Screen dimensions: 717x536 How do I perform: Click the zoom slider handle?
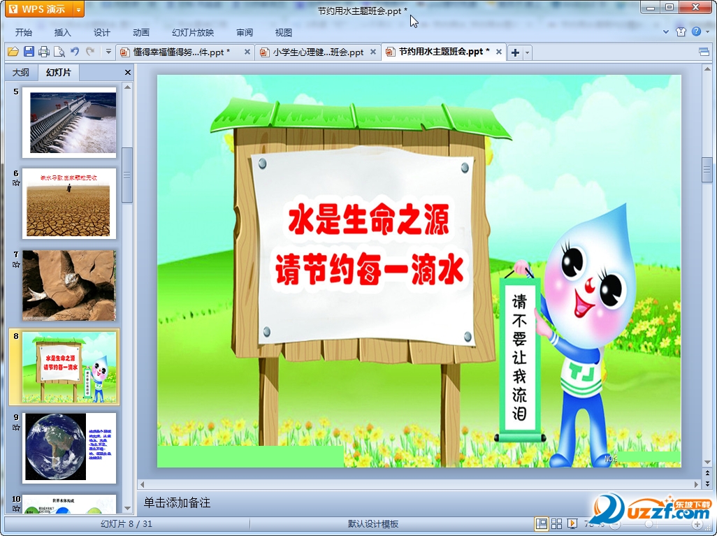pos(649,524)
